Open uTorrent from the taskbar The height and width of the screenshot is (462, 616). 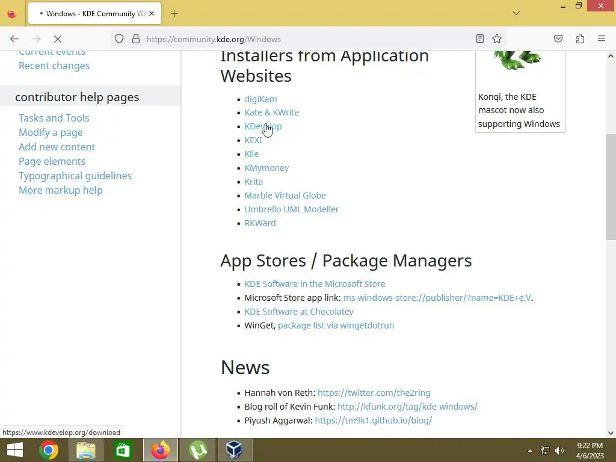coord(198,450)
